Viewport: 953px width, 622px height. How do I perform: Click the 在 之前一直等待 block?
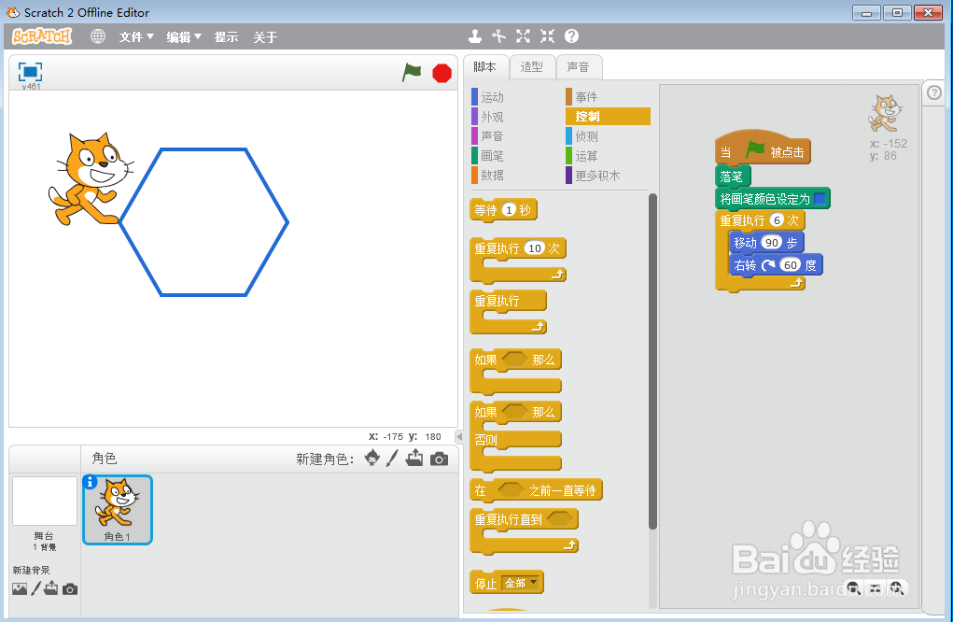[536, 490]
